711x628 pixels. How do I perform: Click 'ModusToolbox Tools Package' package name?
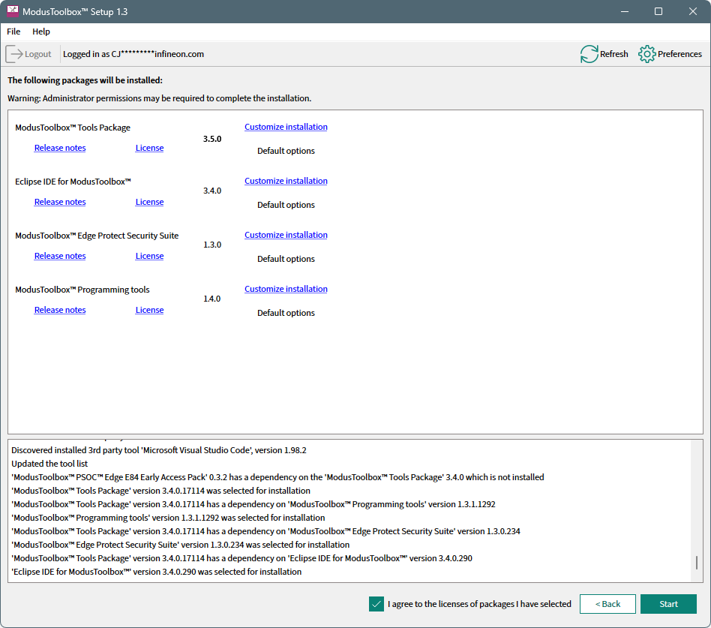pyautogui.click(x=73, y=128)
